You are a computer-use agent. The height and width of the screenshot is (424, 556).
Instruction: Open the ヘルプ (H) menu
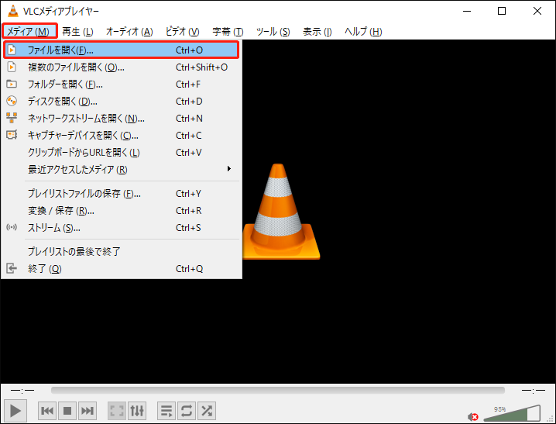[x=363, y=32]
